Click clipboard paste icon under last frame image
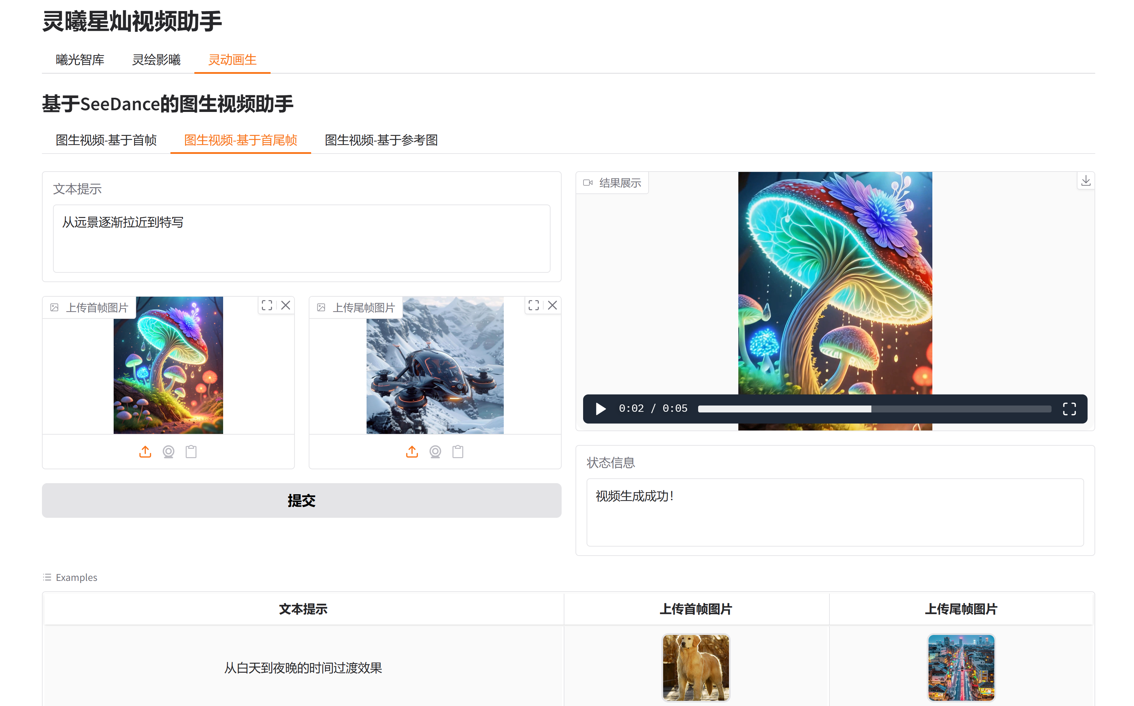The height and width of the screenshot is (706, 1134). tap(458, 452)
